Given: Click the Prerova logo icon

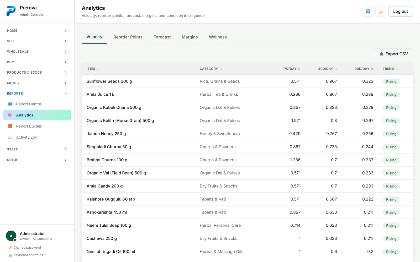Looking at the screenshot, I should [x=11, y=11].
